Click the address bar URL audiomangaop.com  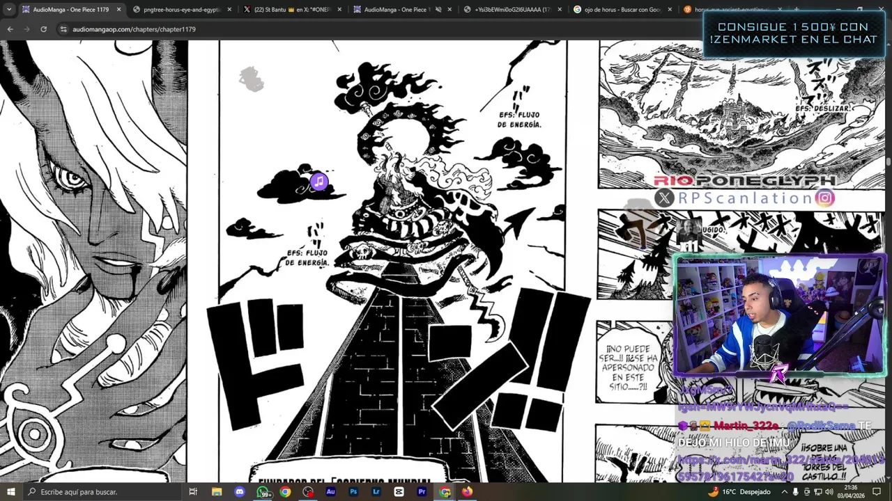point(134,29)
